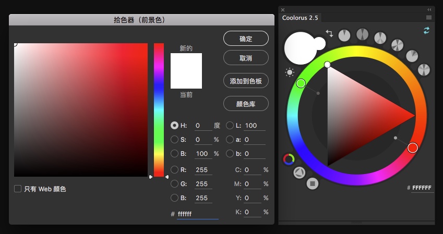Select the R red channel radio button
Viewport: 443px width, 234px height.
[x=174, y=170]
